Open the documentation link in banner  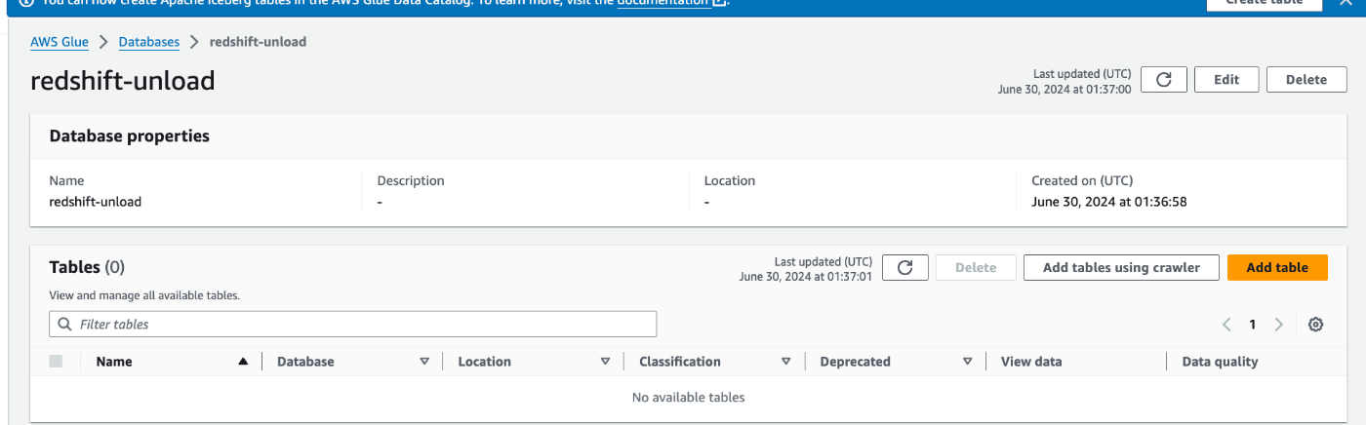pos(663,3)
